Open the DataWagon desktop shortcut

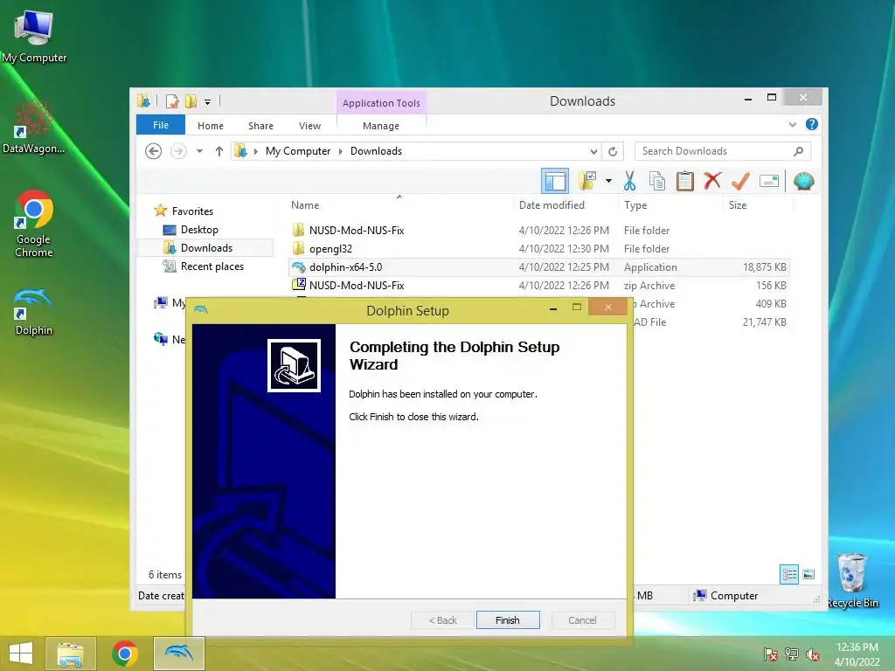point(33,127)
